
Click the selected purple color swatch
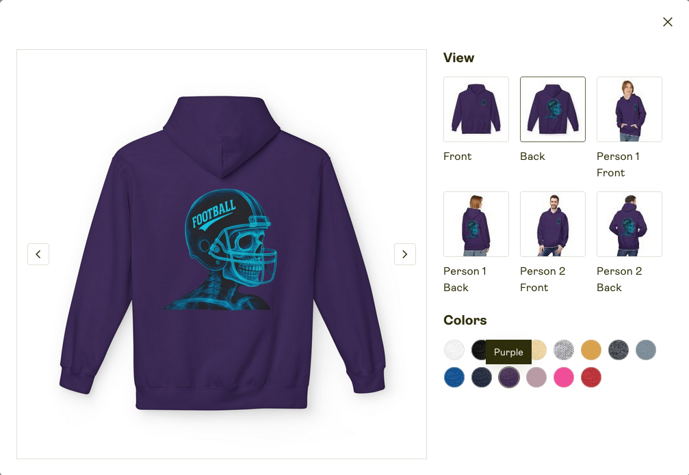[509, 377]
